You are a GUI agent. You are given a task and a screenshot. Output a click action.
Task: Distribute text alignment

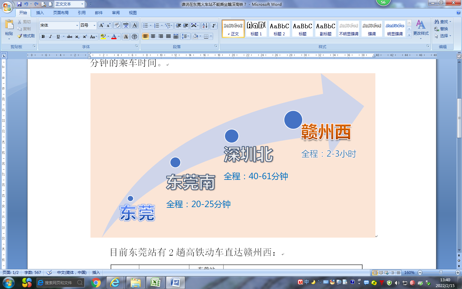click(x=176, y=36)
